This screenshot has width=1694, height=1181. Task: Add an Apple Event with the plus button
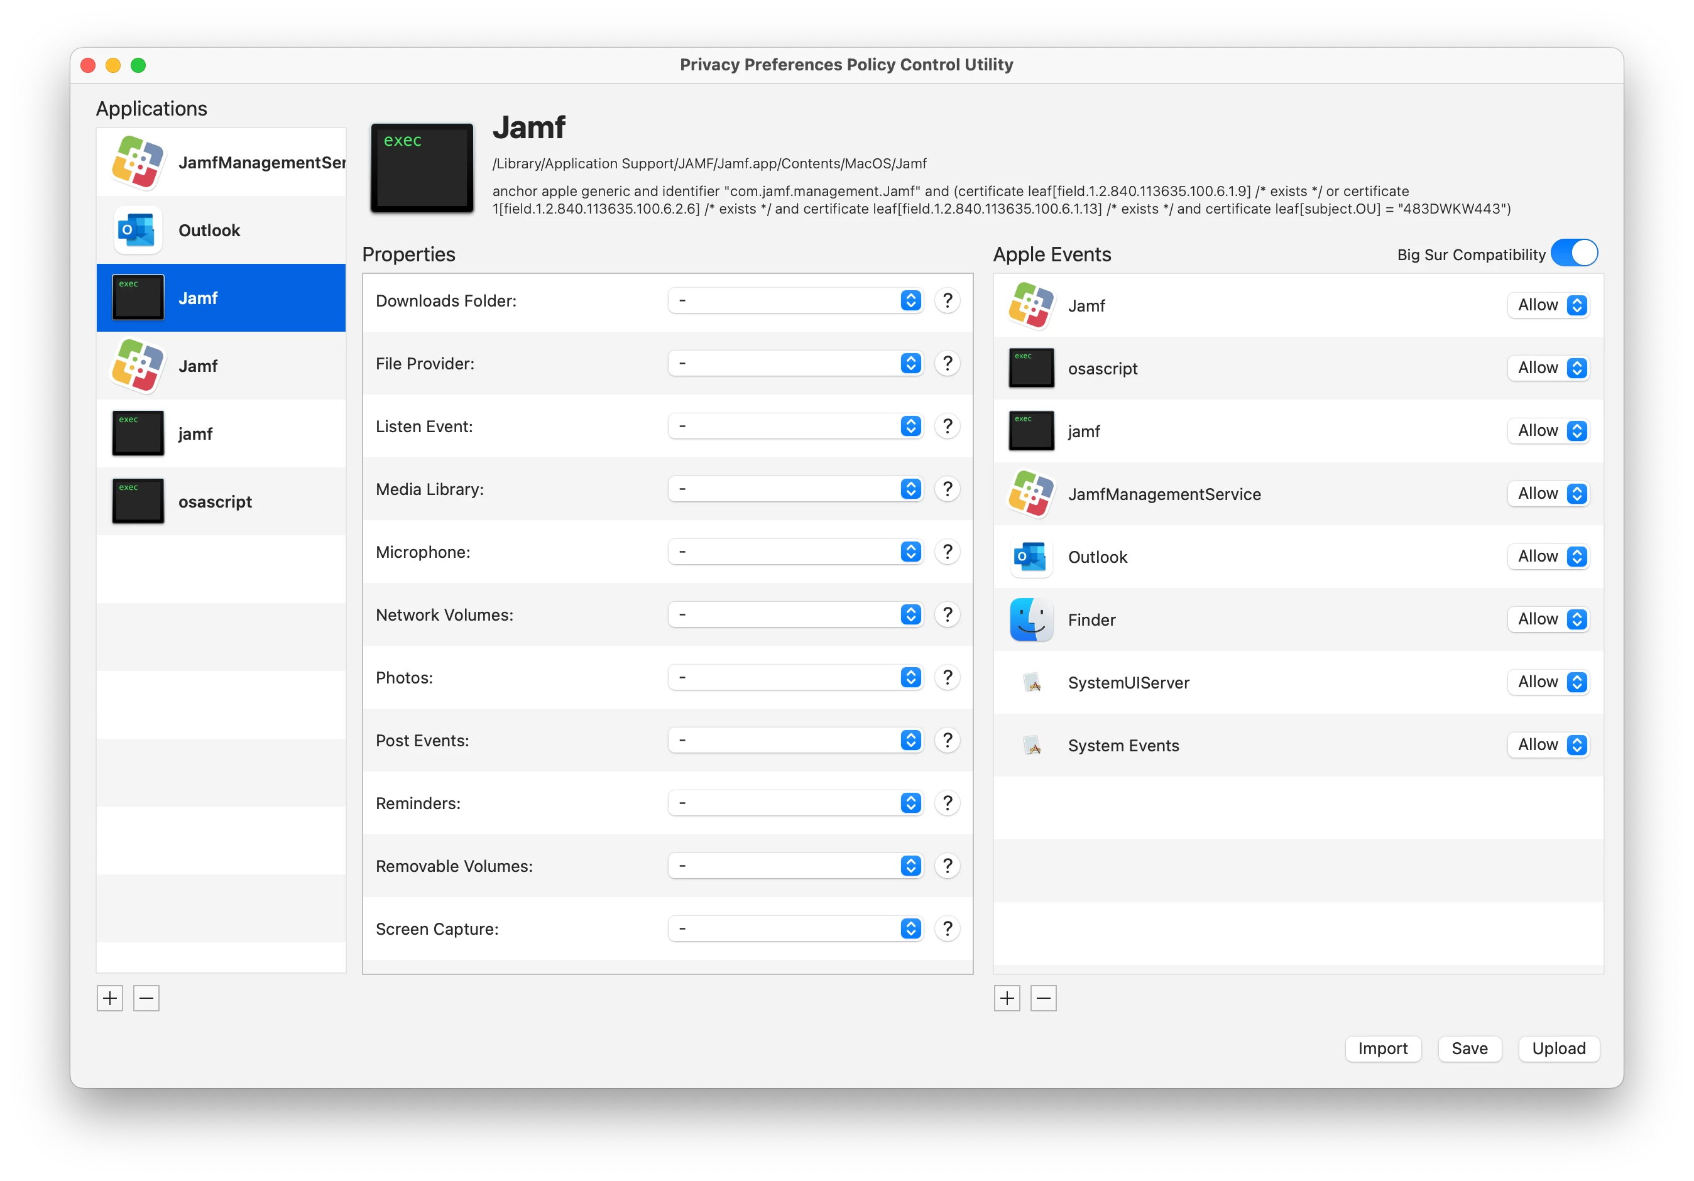coord(1007,999)
